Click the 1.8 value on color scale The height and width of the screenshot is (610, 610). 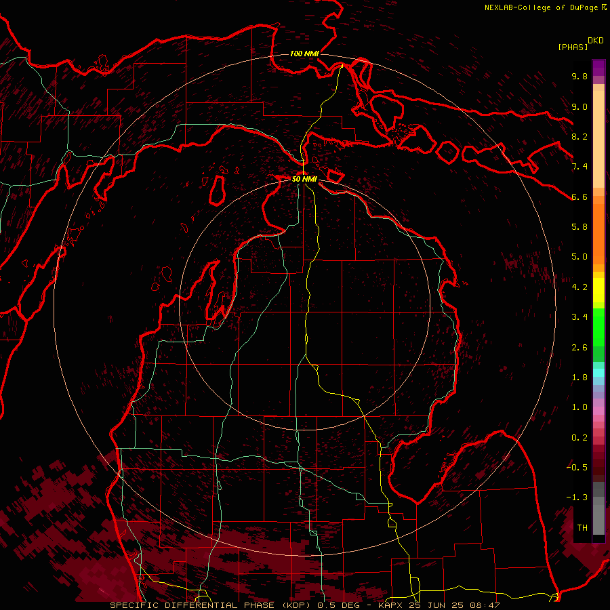pos(579,378)
